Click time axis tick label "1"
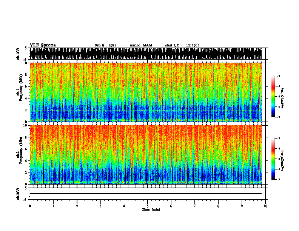This screenshot has width=299, height=231. pyautogui.click(x=53, y=206)
